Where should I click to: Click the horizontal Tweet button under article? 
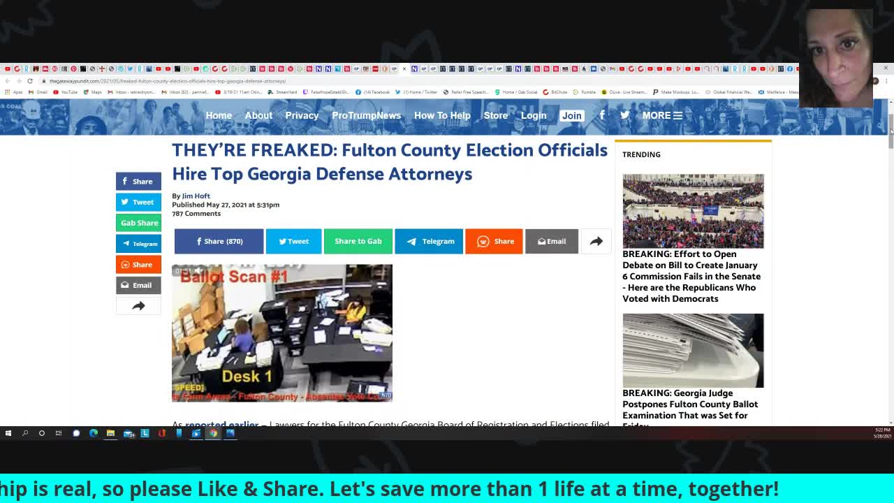coord(293,241)
